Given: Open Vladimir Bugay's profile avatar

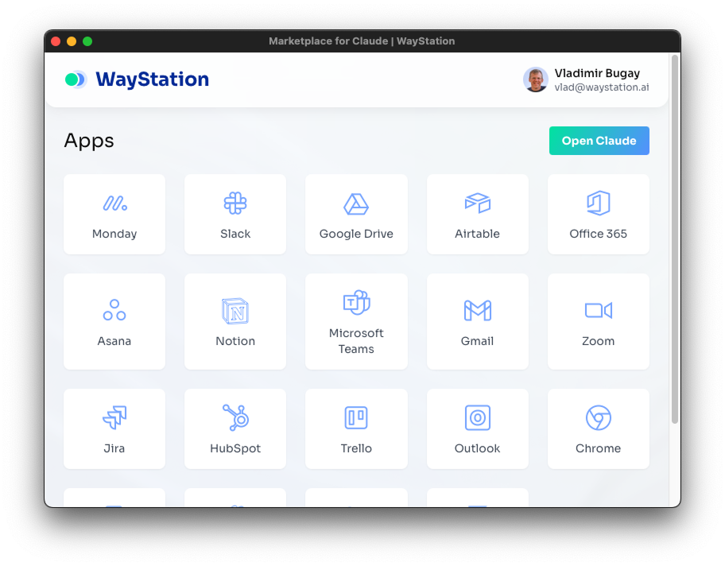Looking at the screenshot, I should 536,79.
